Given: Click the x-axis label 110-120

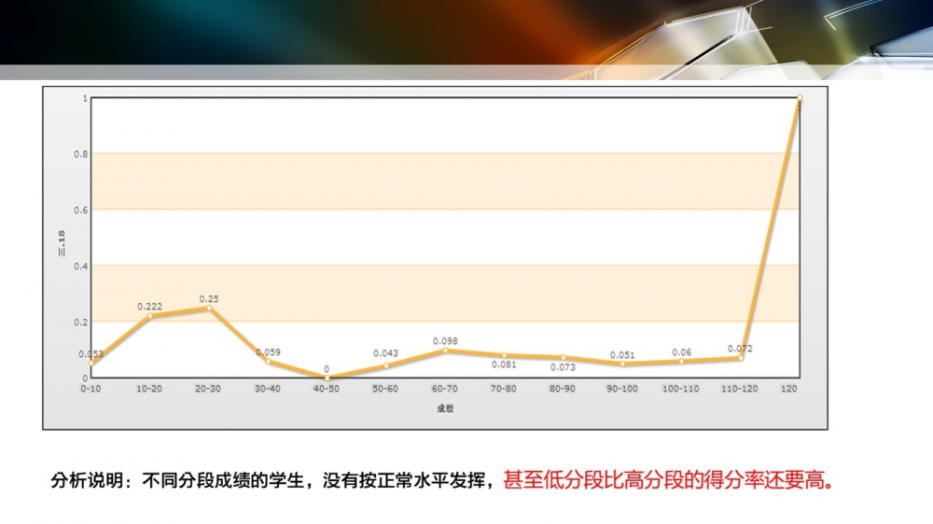Looking at the screenshot, I should tap(740, 389).
